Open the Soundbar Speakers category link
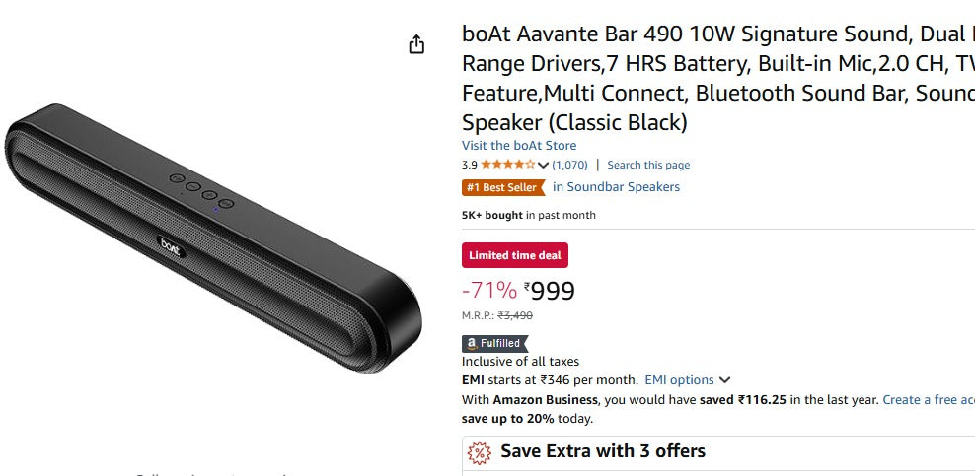Viewport: 975px width, 476px height. click(x=616, y=187)
